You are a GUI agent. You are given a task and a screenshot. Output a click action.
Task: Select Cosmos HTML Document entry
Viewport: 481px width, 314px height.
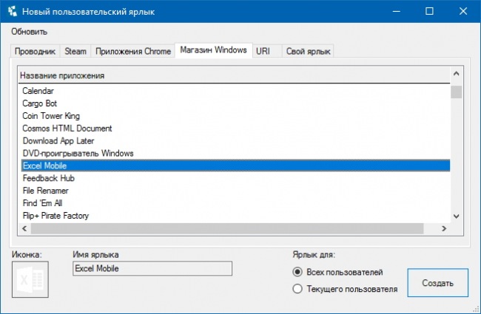point(235,129)
